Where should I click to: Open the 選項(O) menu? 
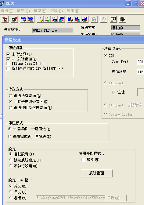(x=56, y=11)
